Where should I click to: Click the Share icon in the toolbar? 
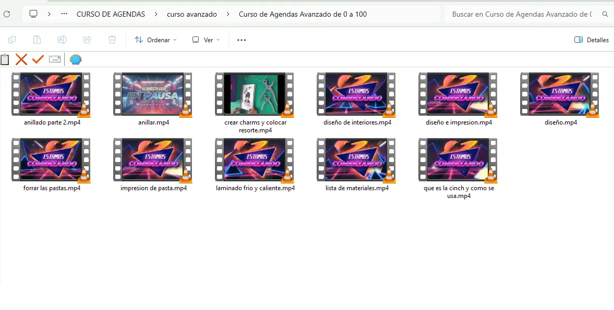coord(87,40)
